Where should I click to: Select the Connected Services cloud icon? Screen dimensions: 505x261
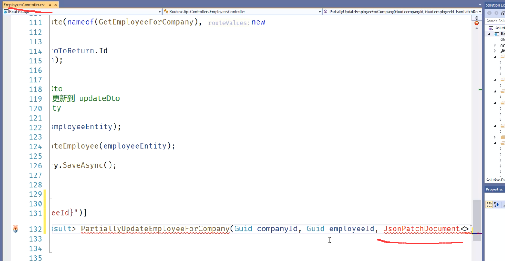(x=502, y=40)
